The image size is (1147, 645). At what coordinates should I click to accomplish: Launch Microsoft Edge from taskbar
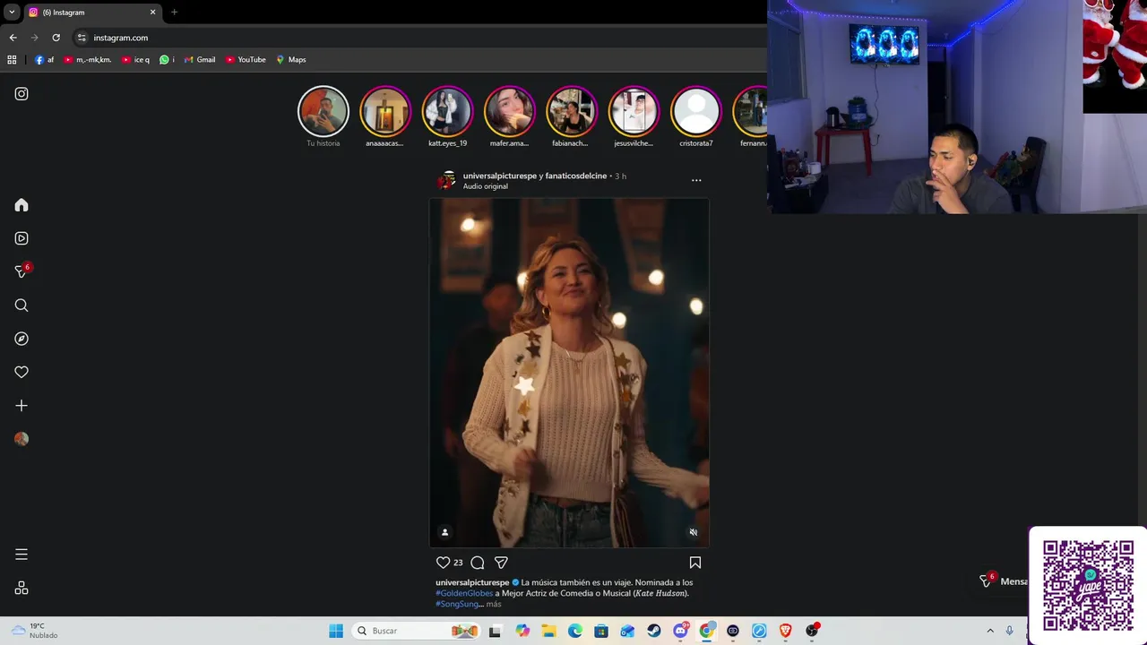click(x=574, y=631)
